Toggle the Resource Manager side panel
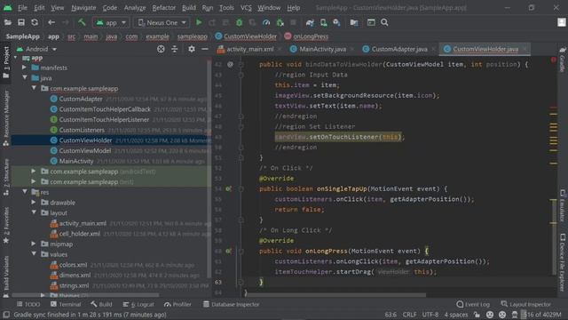 point(6,118)
